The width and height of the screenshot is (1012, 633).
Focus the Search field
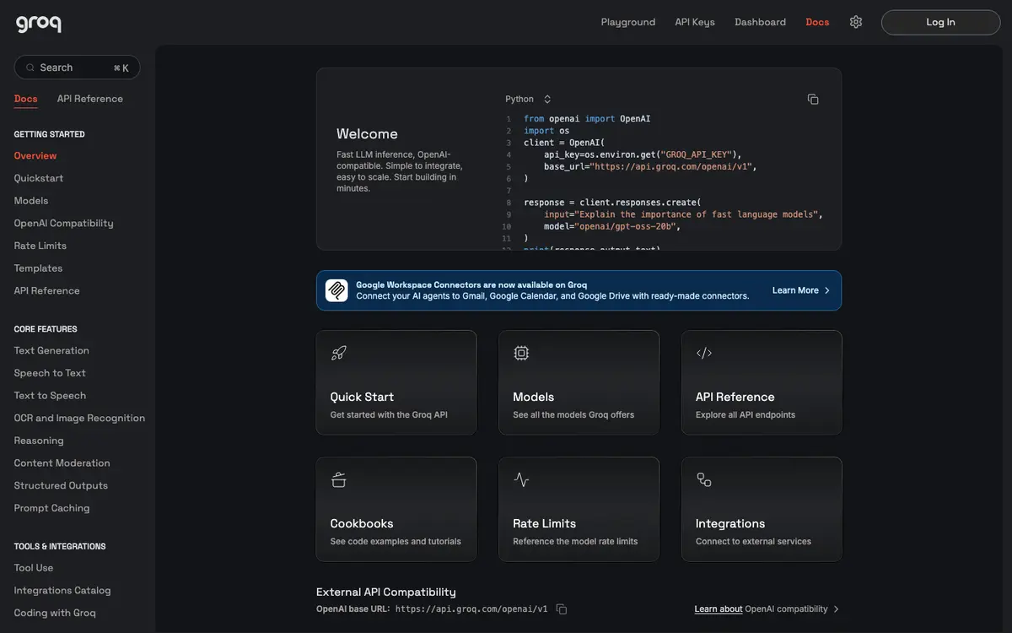[x=77, y=68]
